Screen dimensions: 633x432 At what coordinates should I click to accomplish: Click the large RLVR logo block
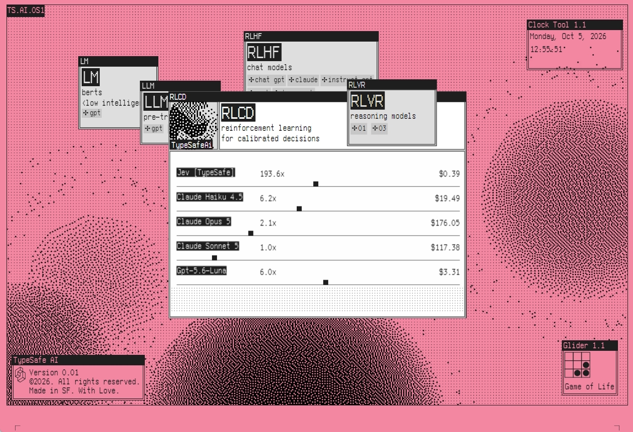click(x=367, y=101)
